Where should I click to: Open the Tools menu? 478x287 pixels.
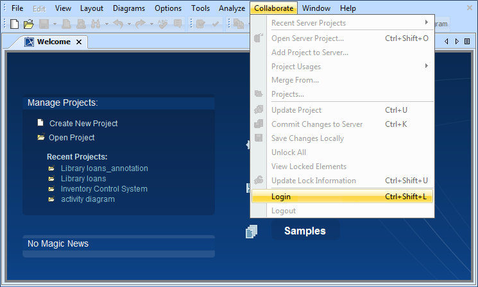coord(200,8)
